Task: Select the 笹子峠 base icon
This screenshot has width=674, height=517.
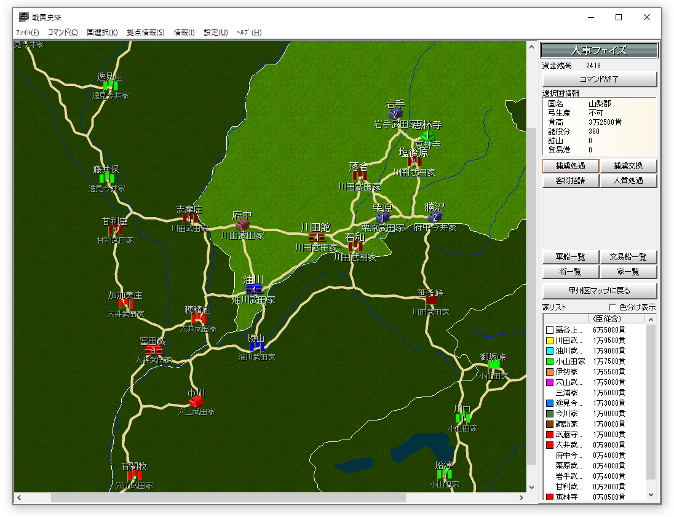Action: 431,301
